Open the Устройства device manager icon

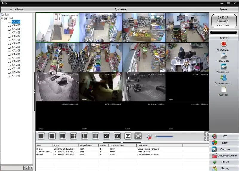223,44
